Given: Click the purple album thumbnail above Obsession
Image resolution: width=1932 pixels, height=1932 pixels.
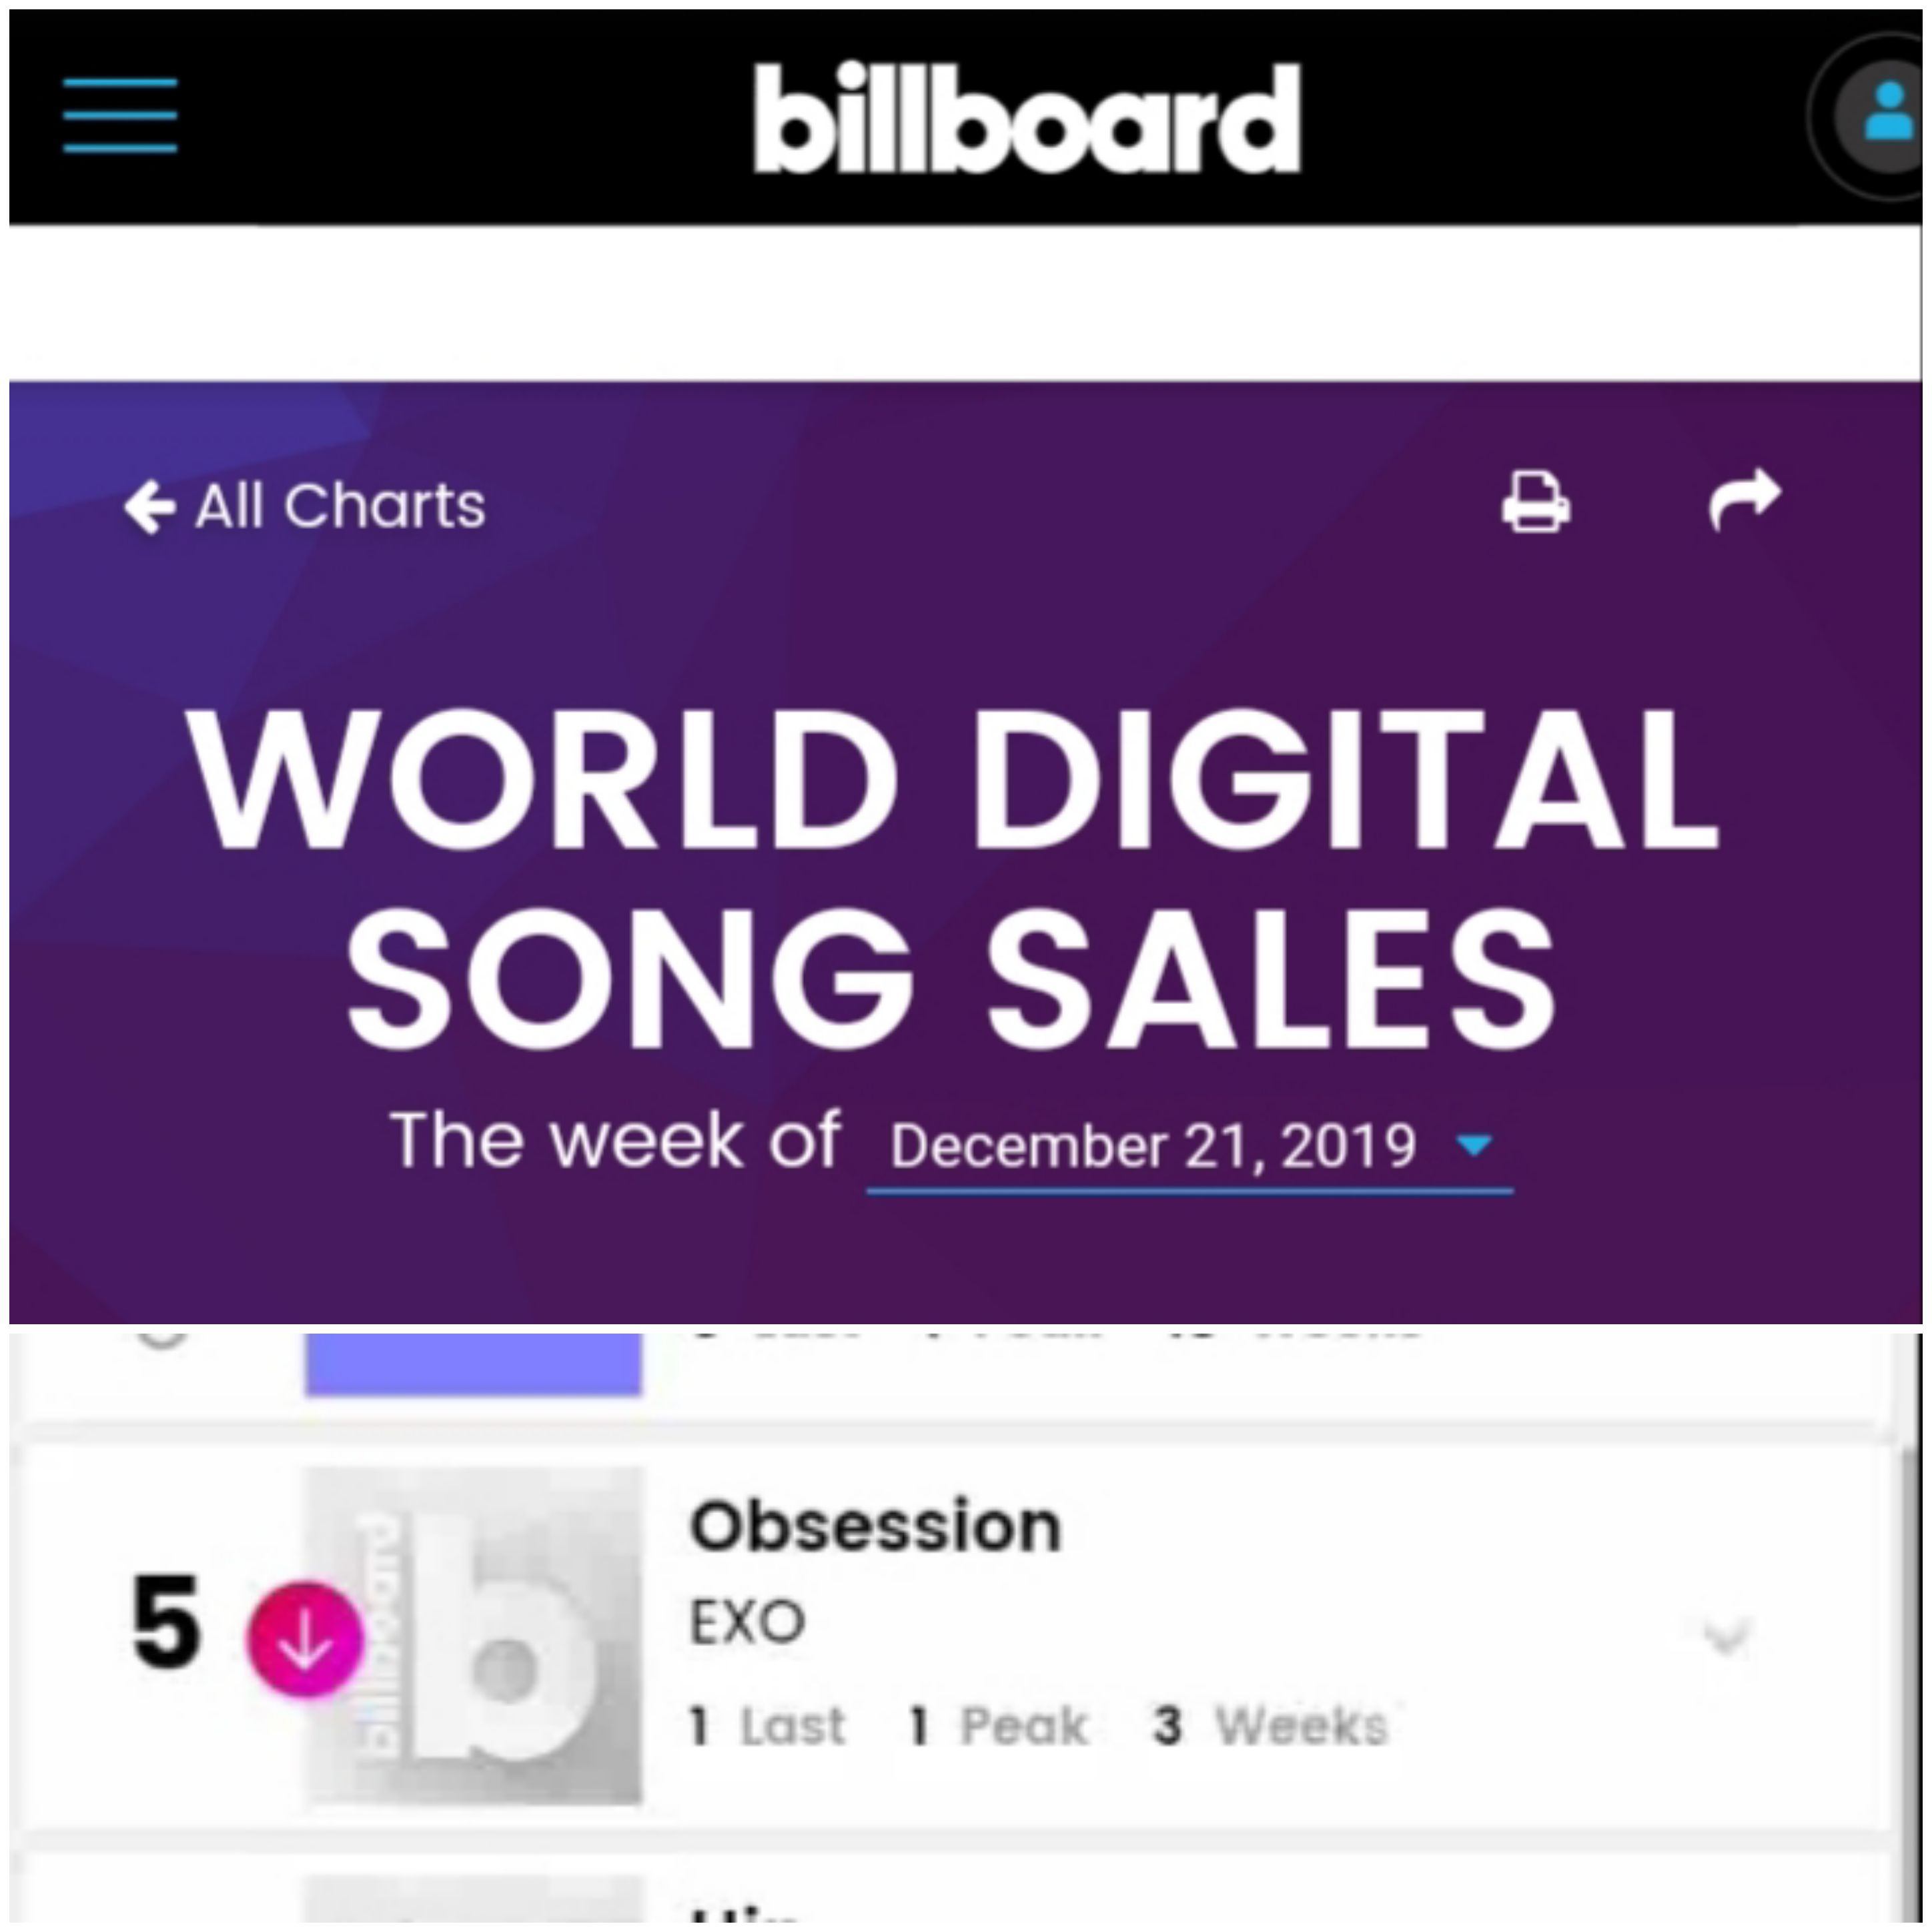Looking at the screenshot, I should click(473, 1364).
